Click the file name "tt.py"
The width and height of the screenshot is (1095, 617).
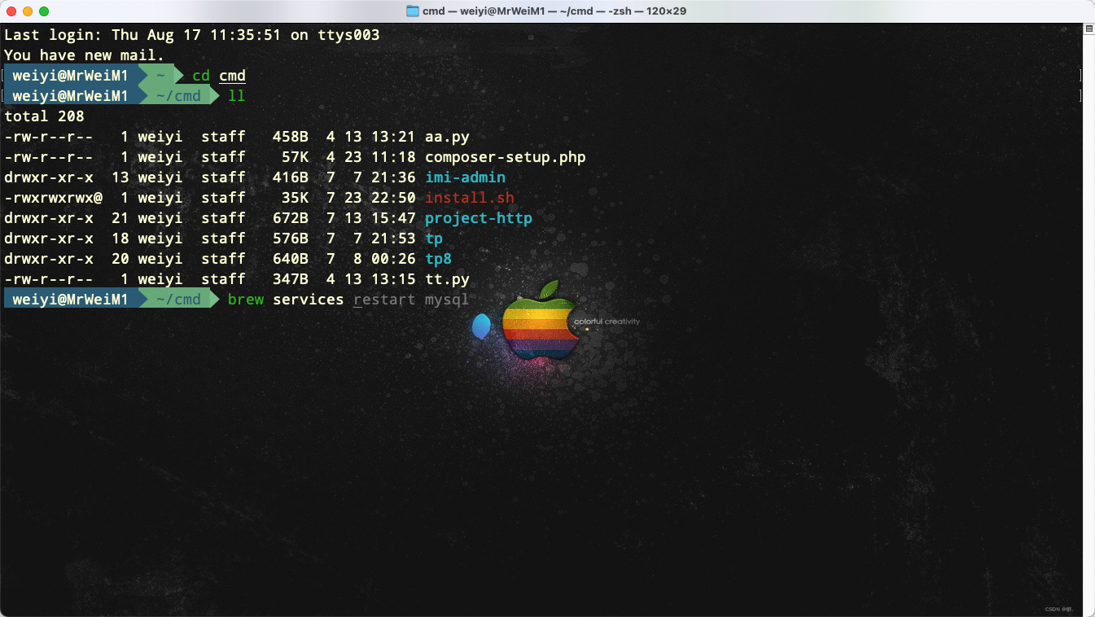[x=447, y=279]
